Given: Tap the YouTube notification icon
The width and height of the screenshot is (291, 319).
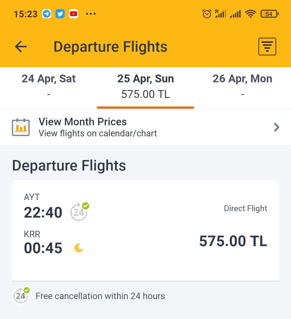Looking at the screenshot, I should (74, 14).
